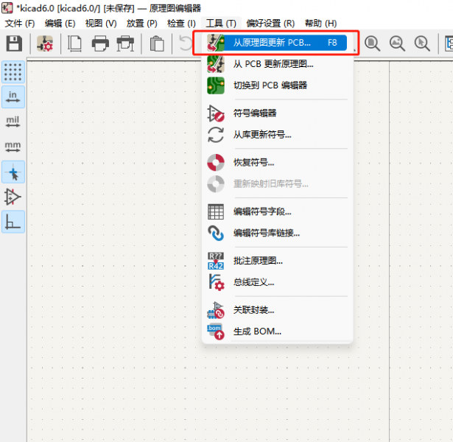453x442 pixels.
Task: Click the Print icon
Action: 100,43
